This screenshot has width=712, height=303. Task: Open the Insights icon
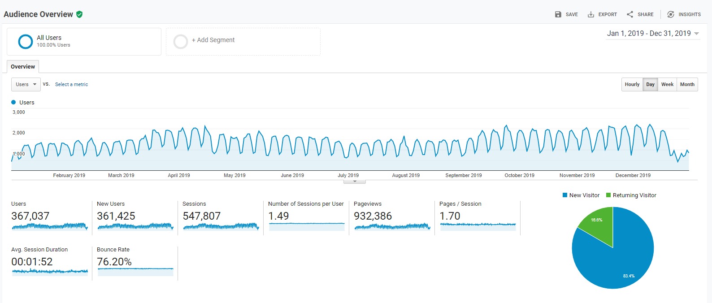click(x=671, y=14)
